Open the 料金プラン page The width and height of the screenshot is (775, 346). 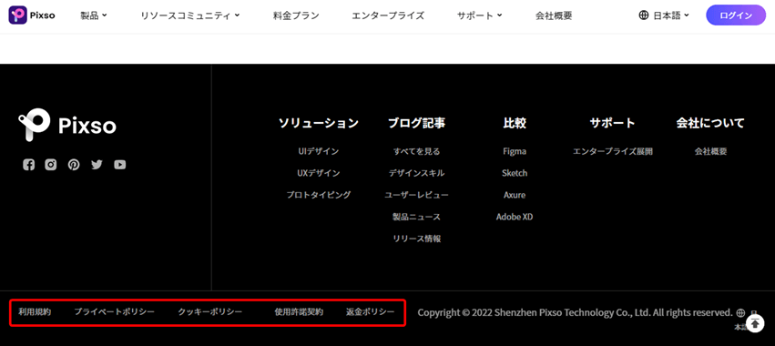tap(296, 15)
